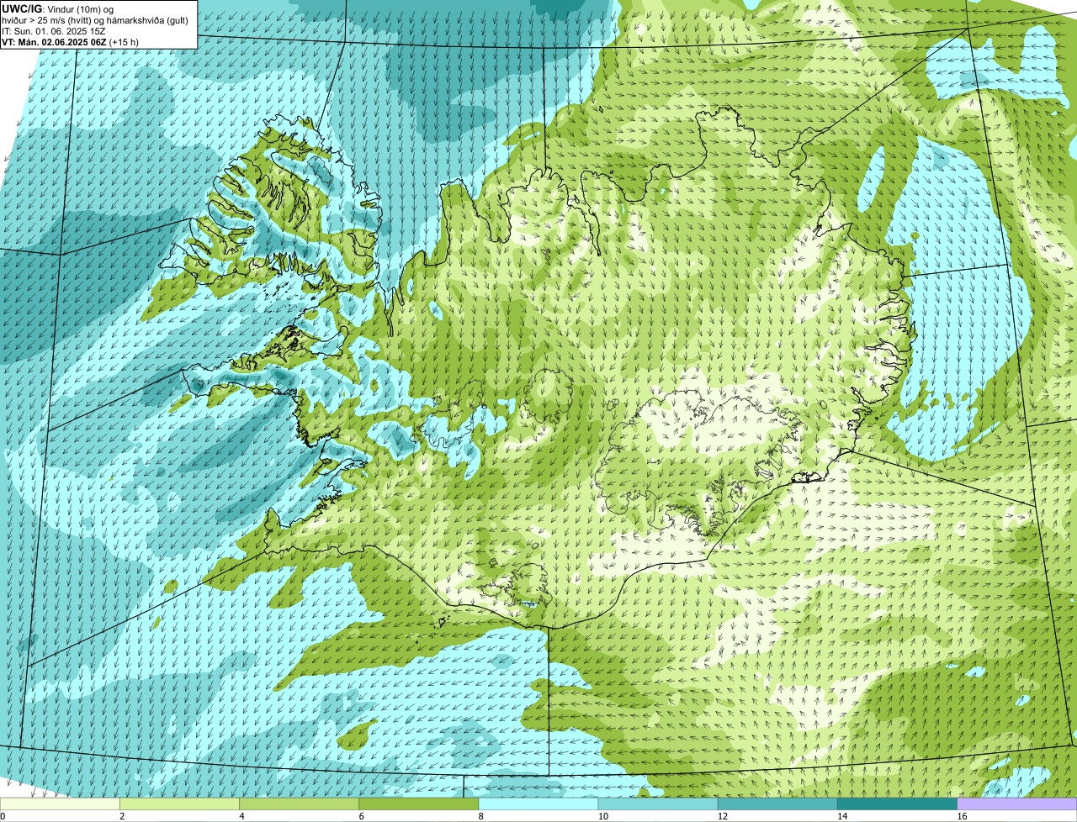This screenshot has height=822, width=1077.
Task: Click the scale tick label "14"
Action: [841, 816]
